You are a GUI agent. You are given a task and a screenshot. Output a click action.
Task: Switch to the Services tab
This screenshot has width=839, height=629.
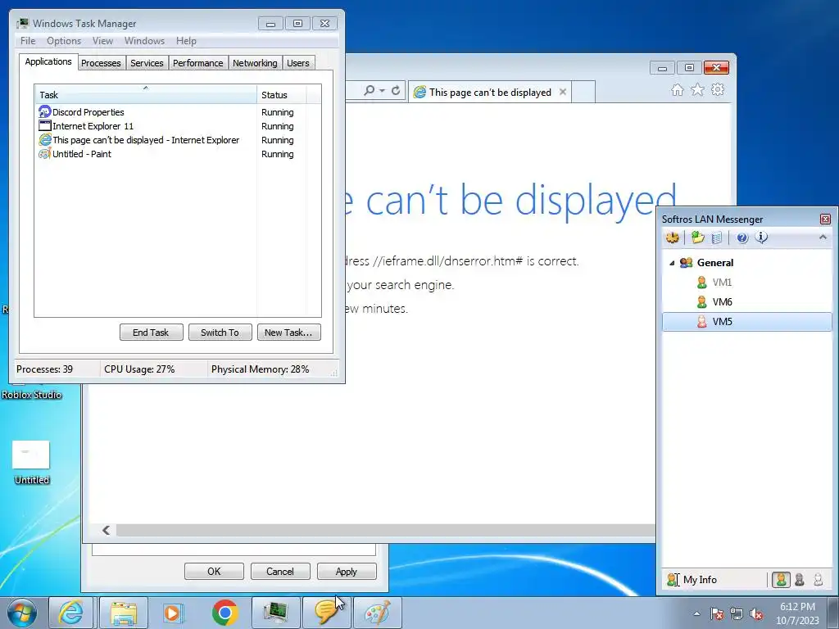click(x=147, y=63)
